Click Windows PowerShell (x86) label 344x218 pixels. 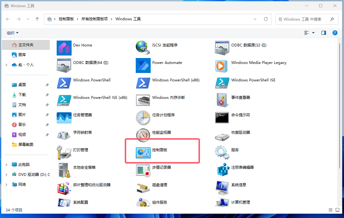pyautogui.click(x=176, y=80)
